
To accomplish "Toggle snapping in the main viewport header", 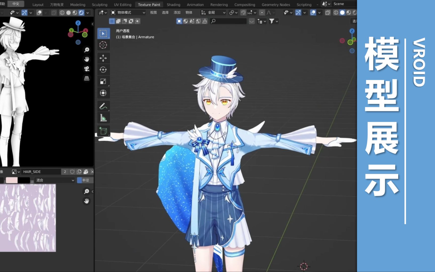I will [x=243, y=13].
